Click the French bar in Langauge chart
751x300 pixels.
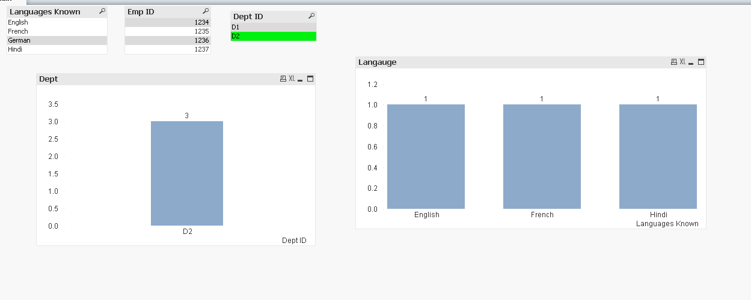pos(542,157)
